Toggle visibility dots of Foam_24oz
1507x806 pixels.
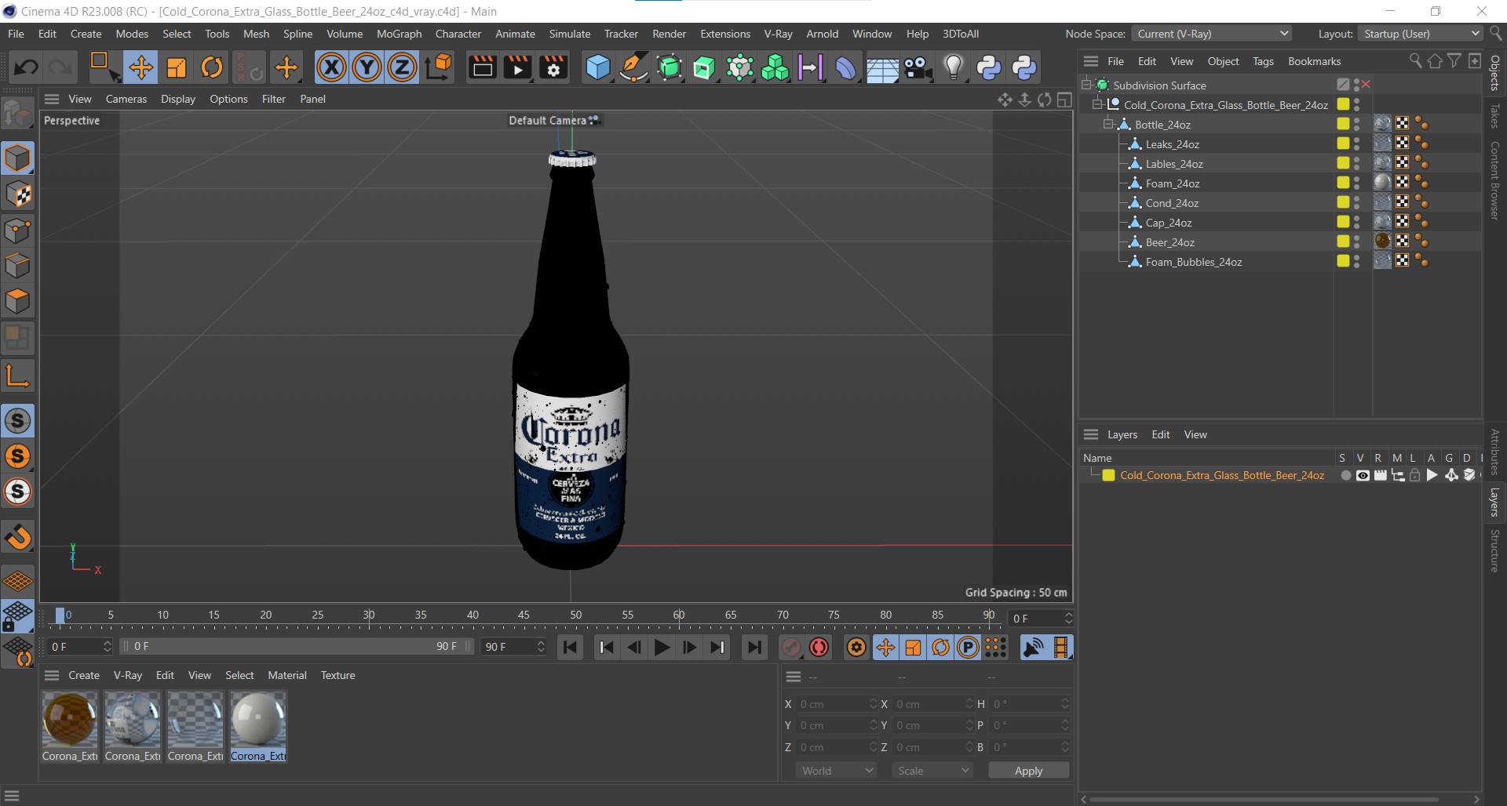click(x=1357, y=183)
